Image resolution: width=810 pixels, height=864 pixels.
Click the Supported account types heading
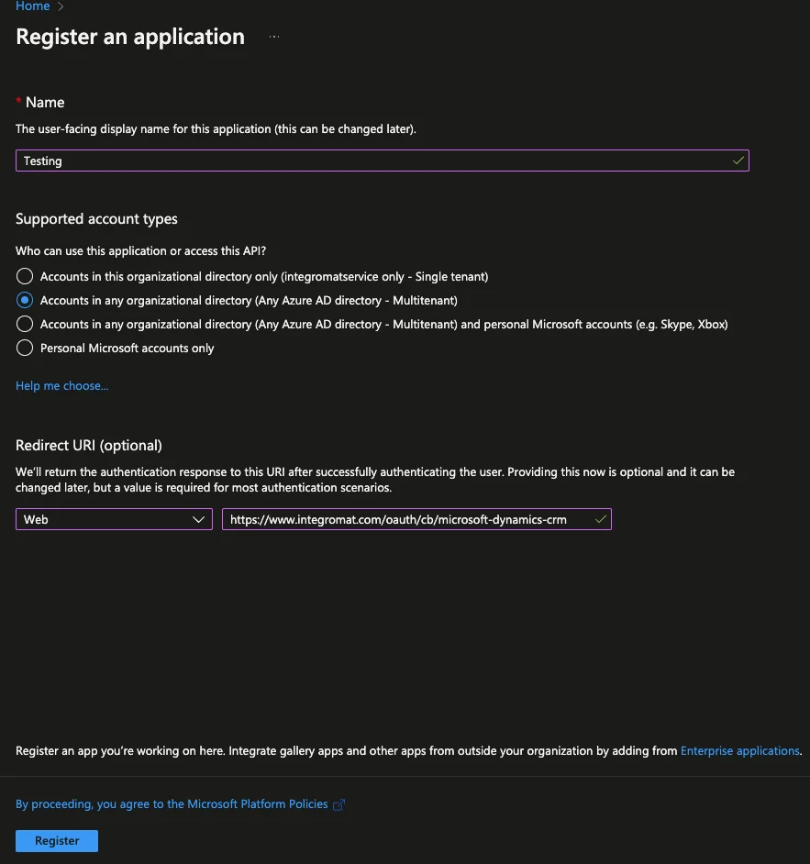[96, 219]
